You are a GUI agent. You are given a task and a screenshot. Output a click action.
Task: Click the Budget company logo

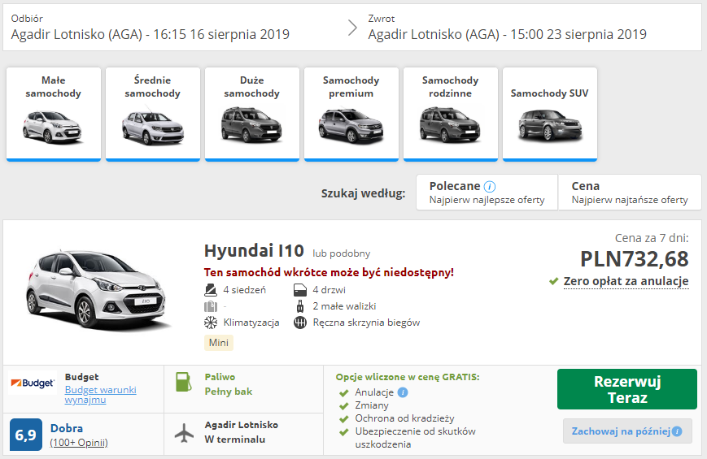[x=32, y=383]
